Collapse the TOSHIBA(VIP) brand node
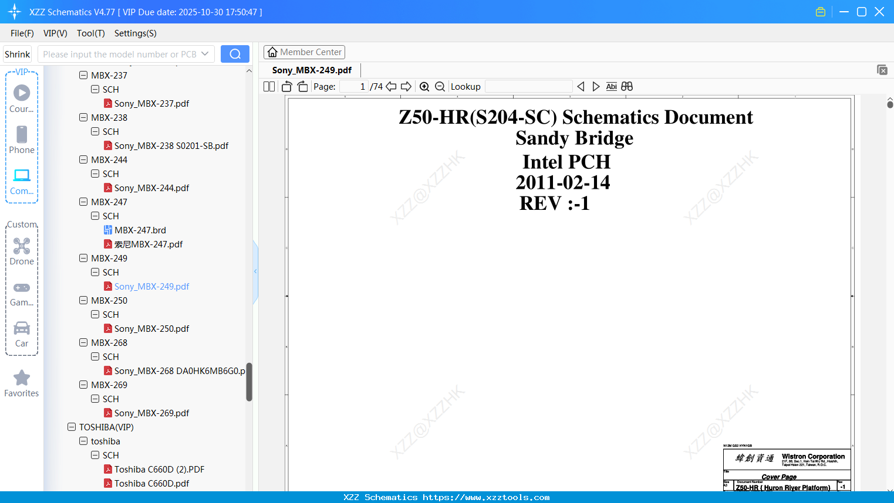894x503 pixels. 72,427
